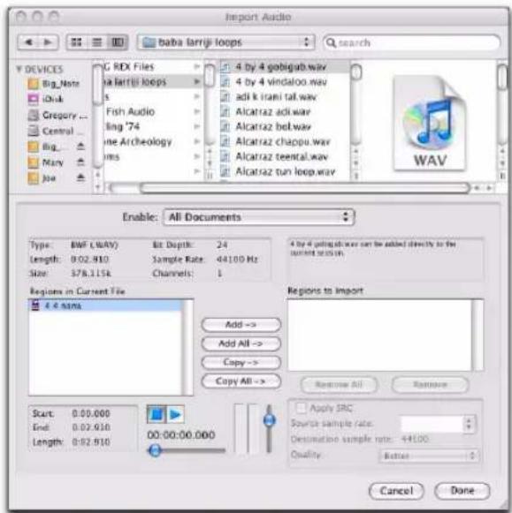
Task: Open the Quality dropdown
Action: point(429,456)
